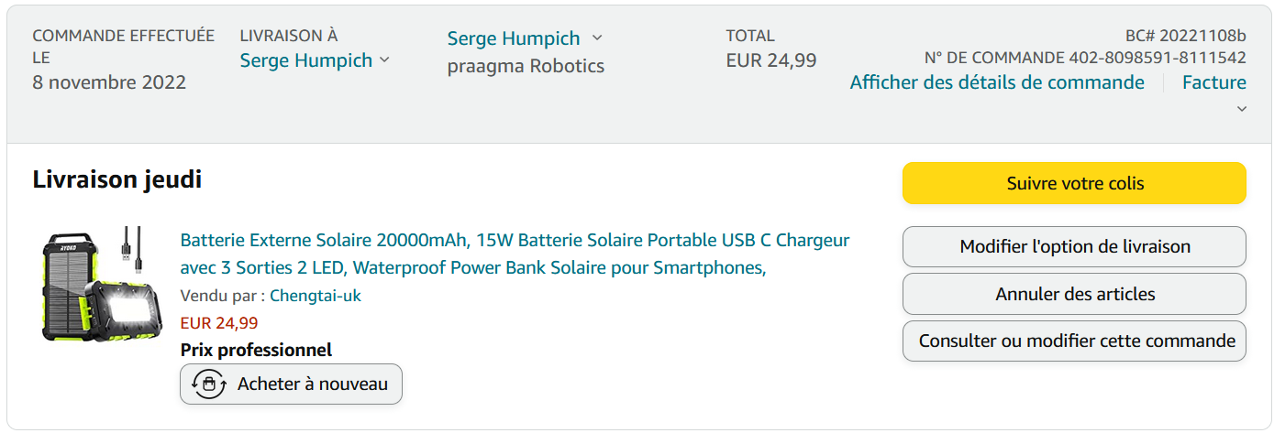This screenshot has height=433, width=1274.
Task: Open the dropdown arrow above praagma Robotics
Action: [x=597, y=38]
